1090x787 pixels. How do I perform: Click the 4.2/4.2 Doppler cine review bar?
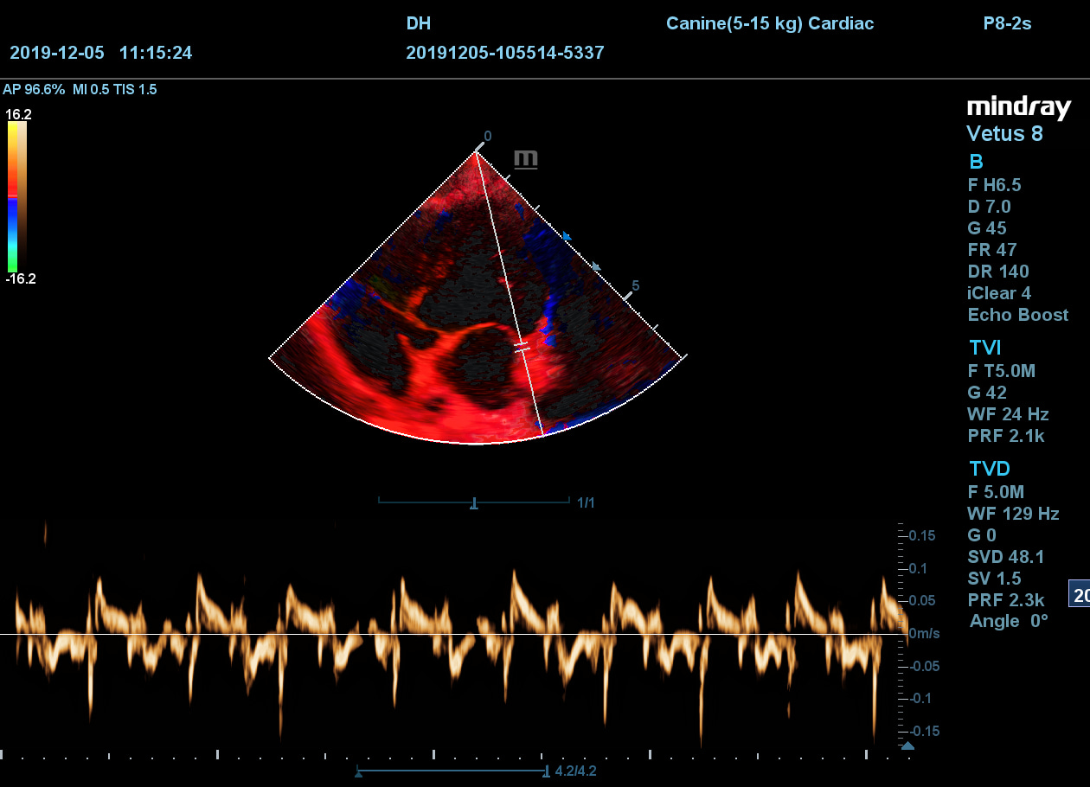(452, 771)
